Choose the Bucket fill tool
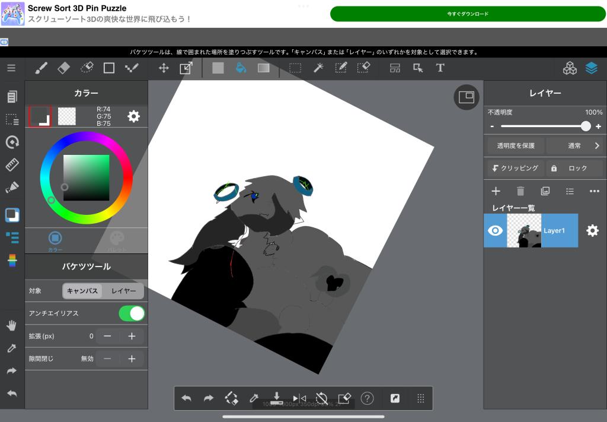 241,68
